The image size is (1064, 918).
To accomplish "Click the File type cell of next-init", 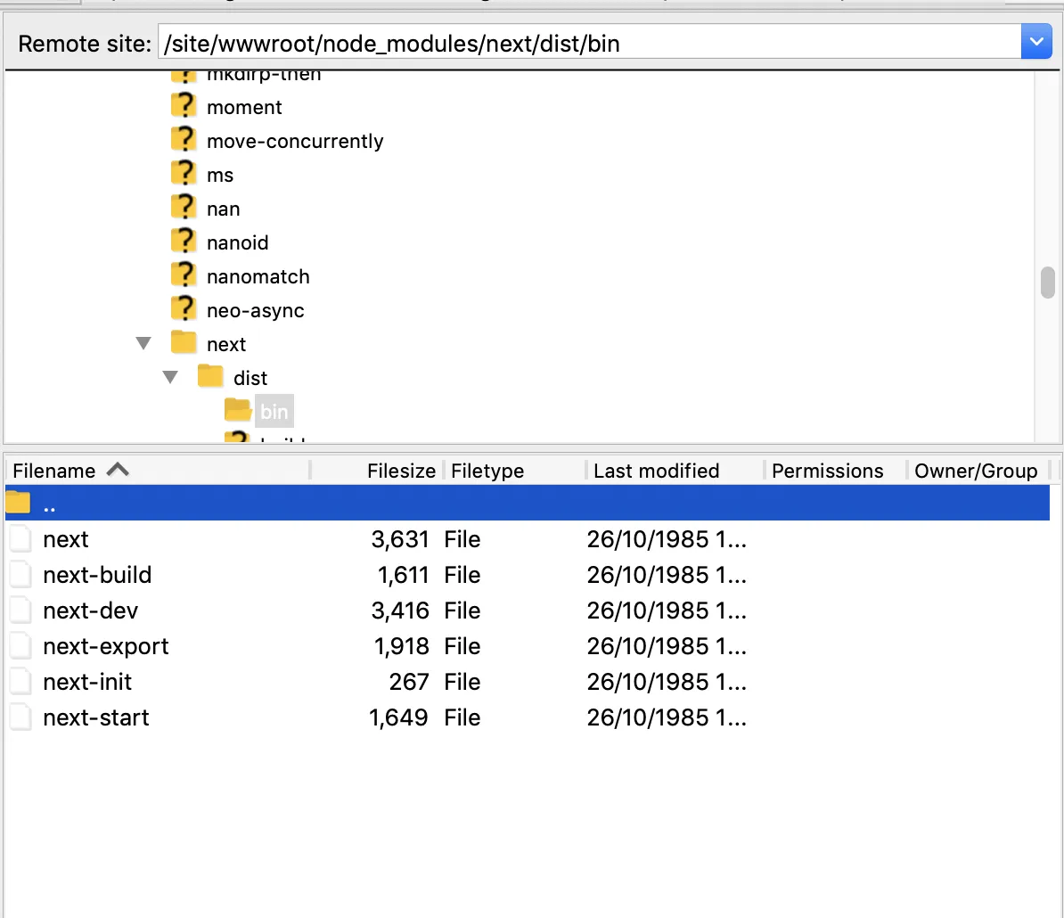I will click(462, 682).
